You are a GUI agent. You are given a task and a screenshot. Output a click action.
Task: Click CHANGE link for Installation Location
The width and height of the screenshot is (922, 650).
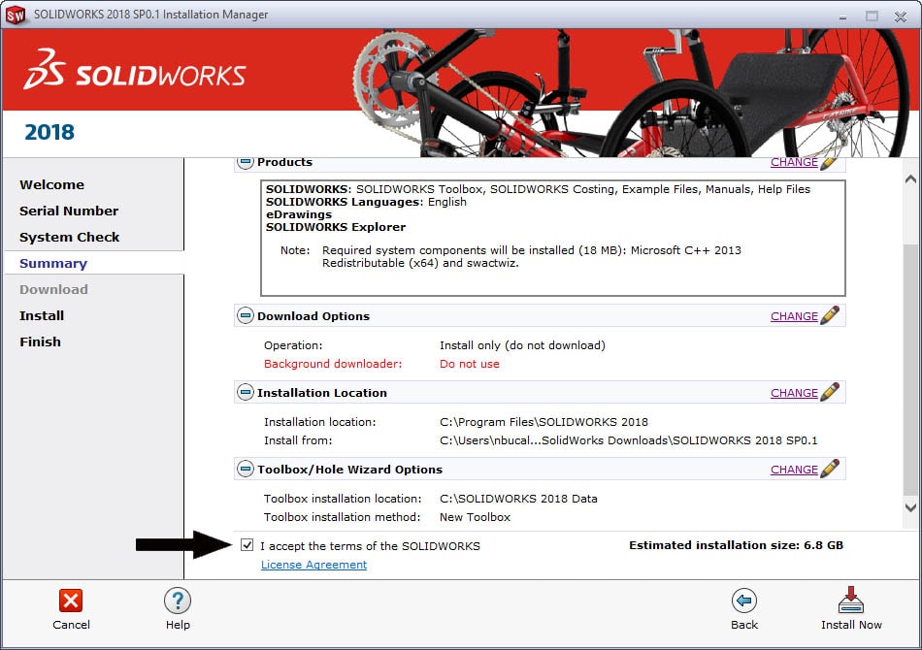[x=794, y=393]
